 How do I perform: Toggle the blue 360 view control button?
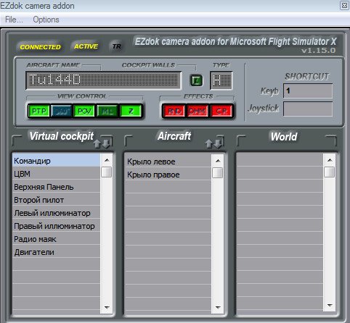pos(62,111)
